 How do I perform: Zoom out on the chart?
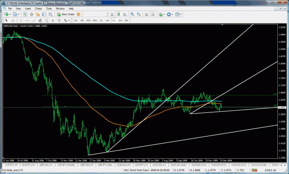click(139, 14)
